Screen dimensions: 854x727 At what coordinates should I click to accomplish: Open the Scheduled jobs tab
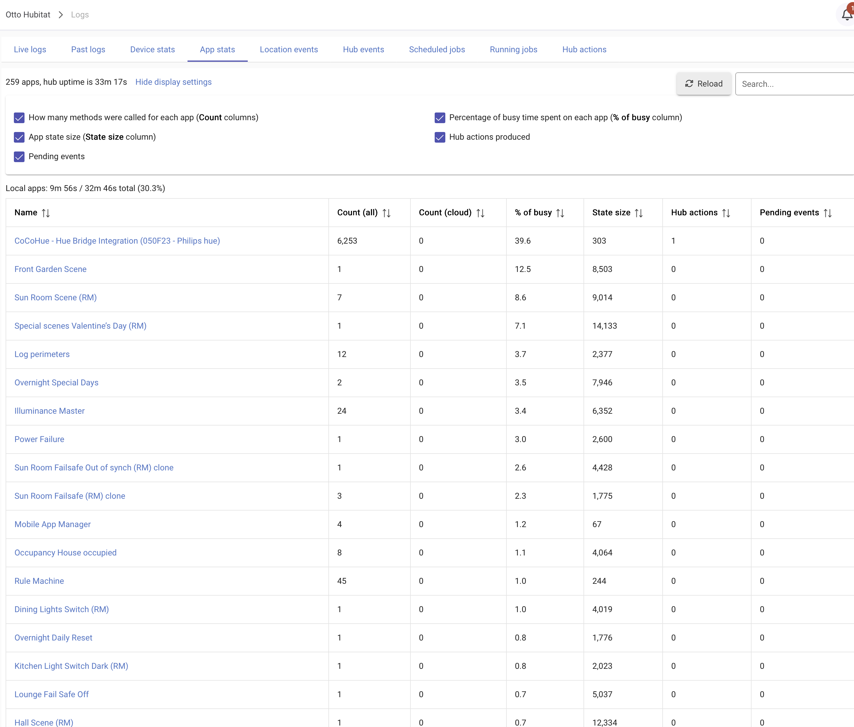click(x=436, y=49)
